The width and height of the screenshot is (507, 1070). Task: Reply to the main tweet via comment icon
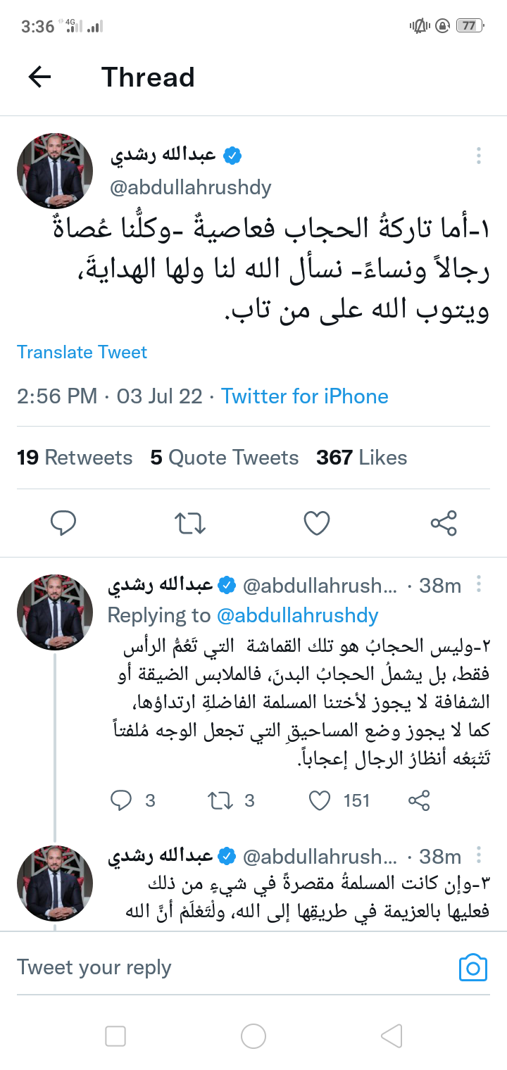point(63,523)
